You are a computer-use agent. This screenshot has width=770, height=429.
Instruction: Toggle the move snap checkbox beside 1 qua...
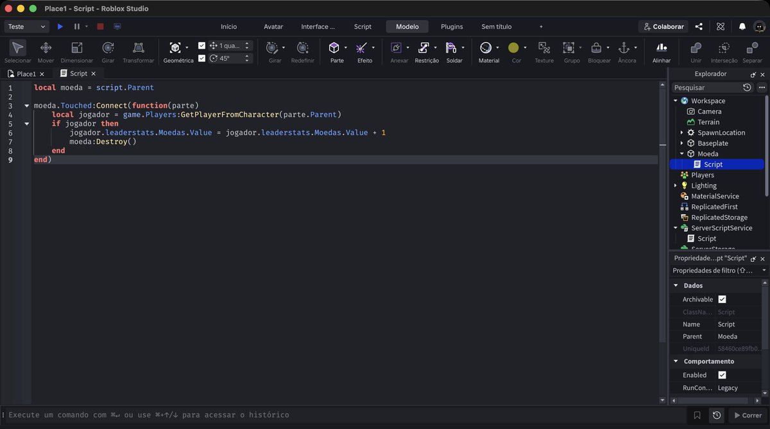(x=202, y=45)
